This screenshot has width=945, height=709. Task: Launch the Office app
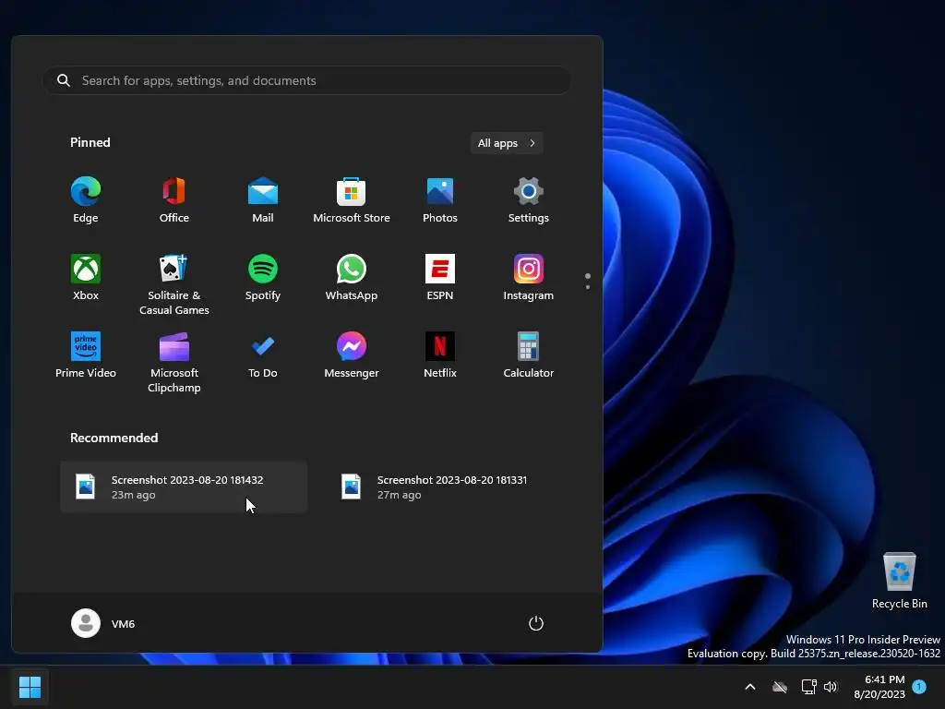[174, 200]
